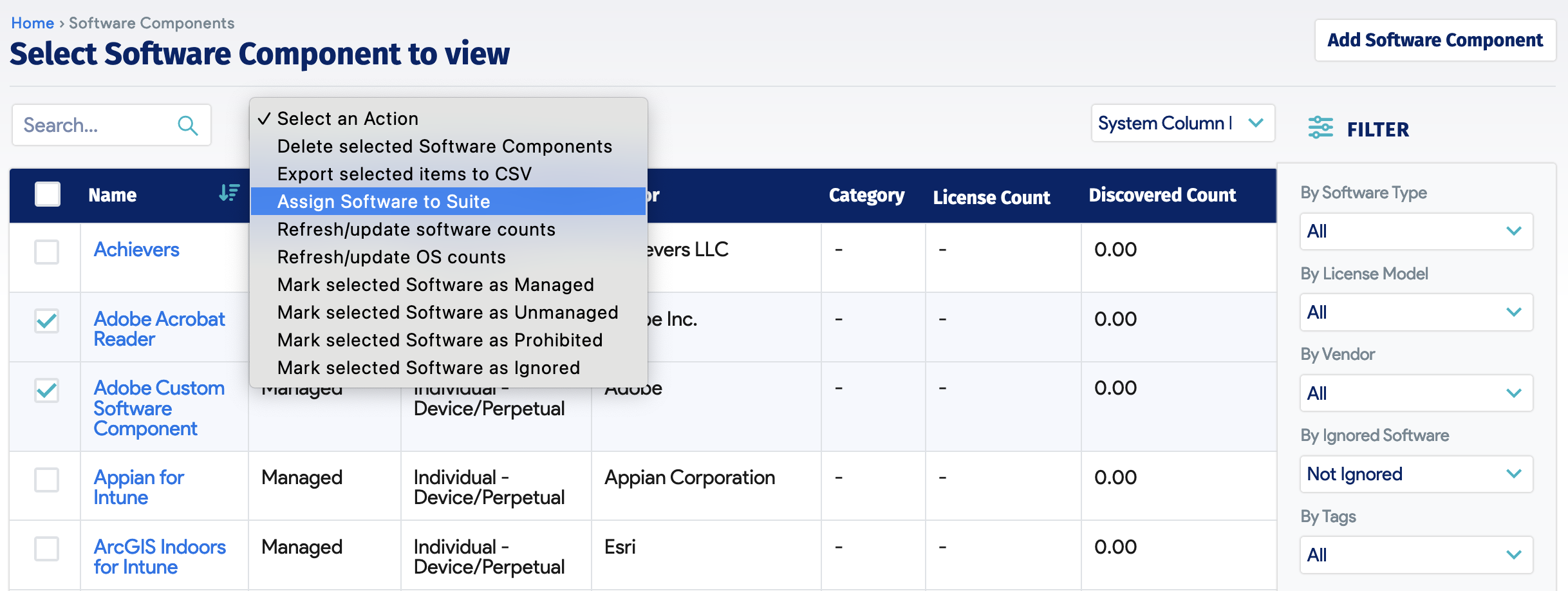Open the FILTER panel via sliders icon
Image resolution: width=1568 pixels, height=591 pixels.
(x=1320, y=128)
